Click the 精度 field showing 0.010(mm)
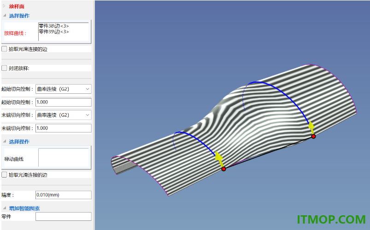This screenshot has height=230, width=370. coord(64,195)
